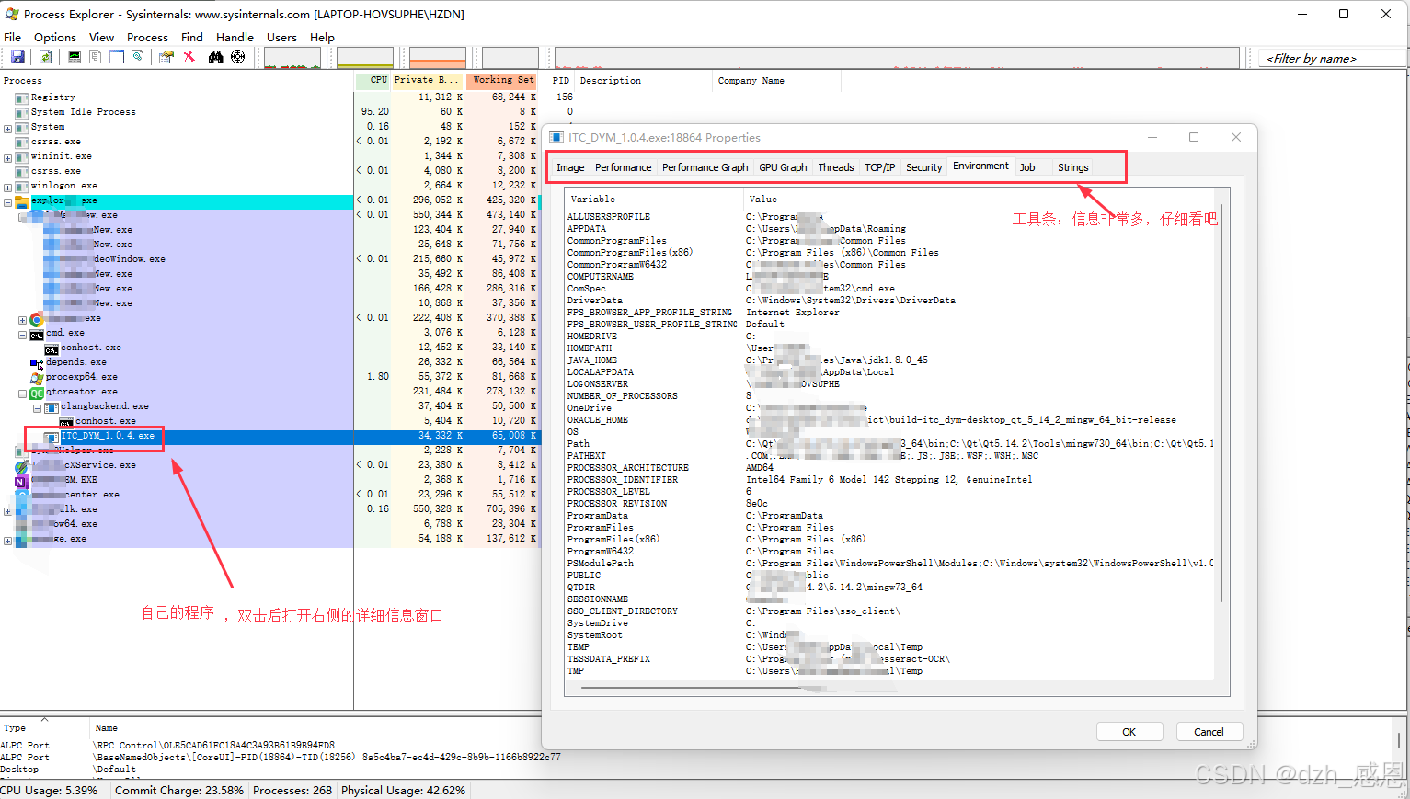The width and height of the screenshot is (1410, 799).
Task: Open the Options menu
Action: coord(55,37)
